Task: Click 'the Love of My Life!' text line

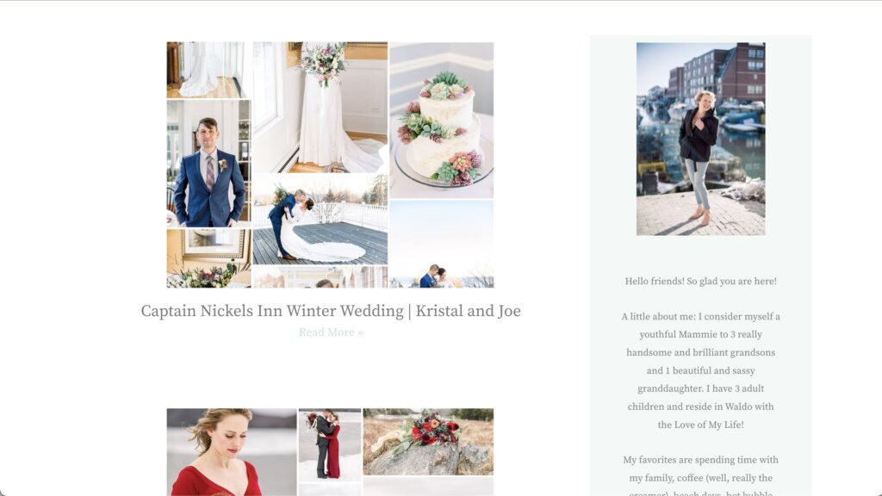Action: pos(700,425)
